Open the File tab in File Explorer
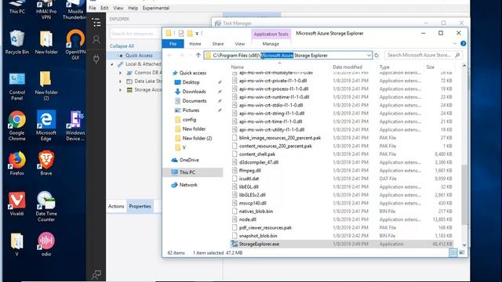Screen dimensions: 502x282 (x=173, y=44)
